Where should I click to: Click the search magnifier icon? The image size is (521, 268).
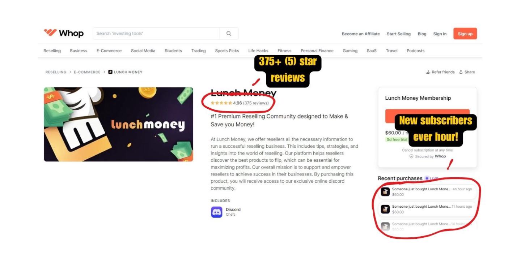coord(229,34)
